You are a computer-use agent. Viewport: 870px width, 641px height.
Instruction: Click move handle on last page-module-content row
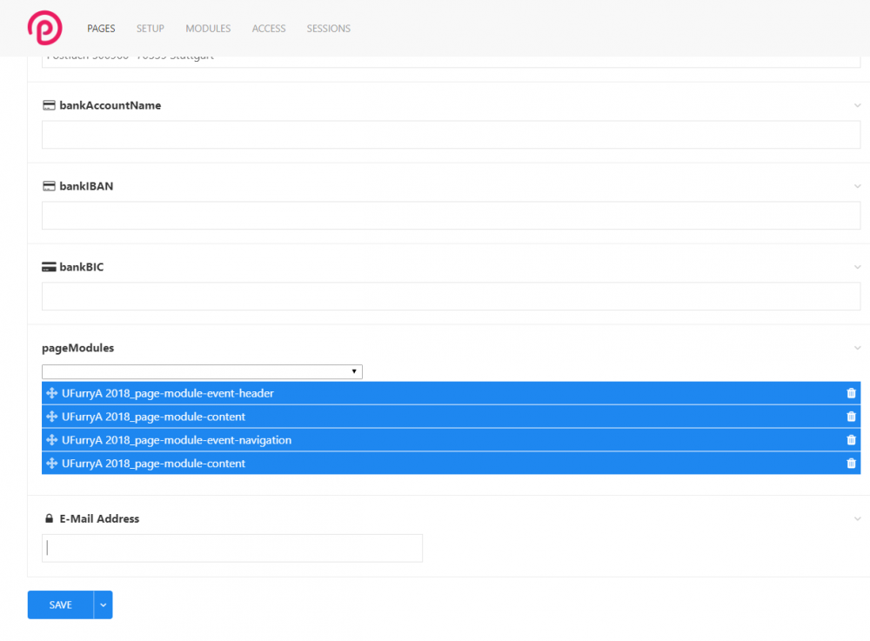click(52, 464)
